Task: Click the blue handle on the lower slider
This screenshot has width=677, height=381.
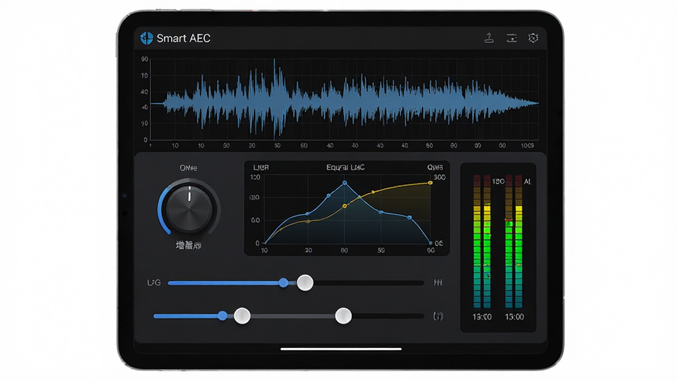Action: click(222, 316)
